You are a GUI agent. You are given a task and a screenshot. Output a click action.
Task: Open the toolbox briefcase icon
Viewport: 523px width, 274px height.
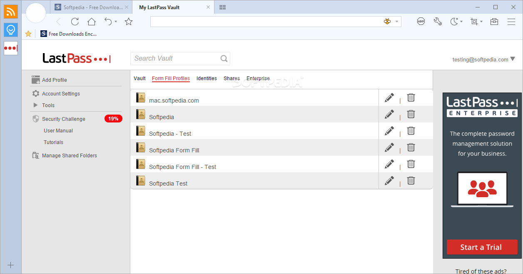click(494, 22)
